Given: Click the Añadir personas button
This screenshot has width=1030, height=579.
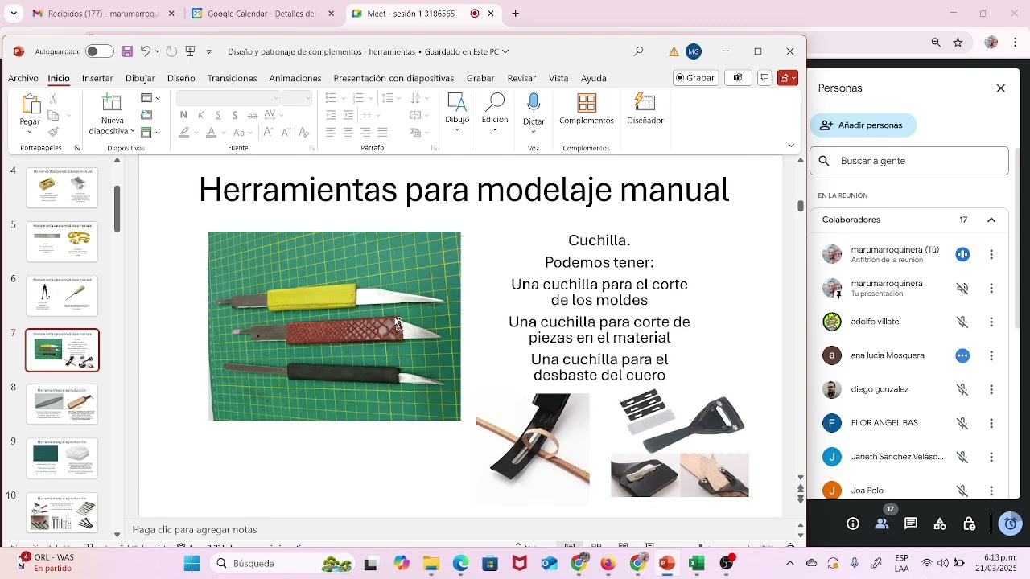Looking at the screenshot, I should point(863,125).
